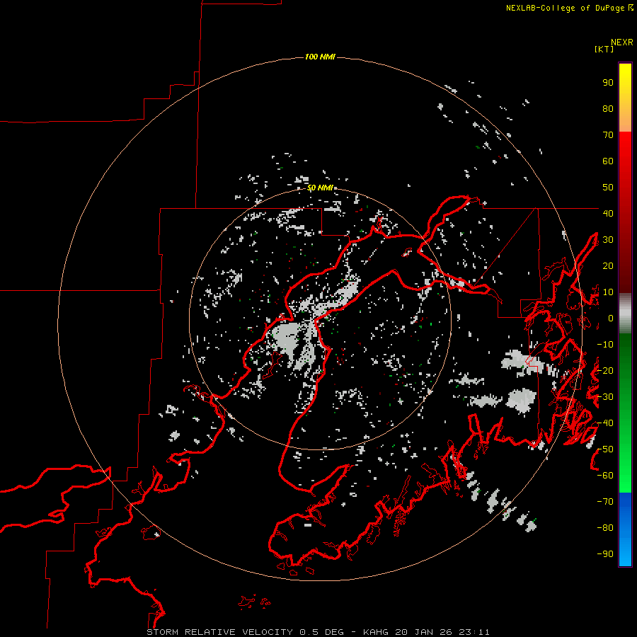Screen dimensions: 637x637
Task: Click the 100 NMI range ring label
Action: pyautogui.click(x=320, y=57)
